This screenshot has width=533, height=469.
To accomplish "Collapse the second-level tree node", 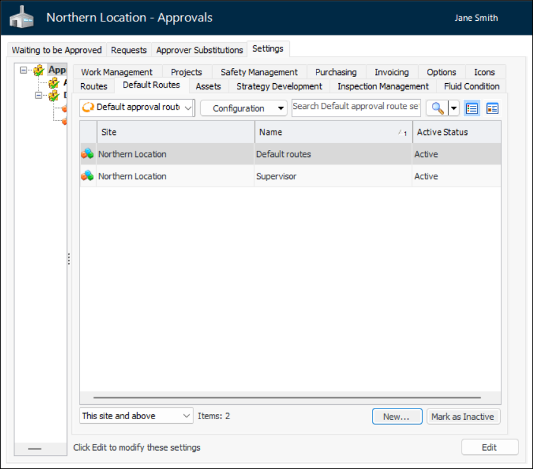I will (39, 95).
